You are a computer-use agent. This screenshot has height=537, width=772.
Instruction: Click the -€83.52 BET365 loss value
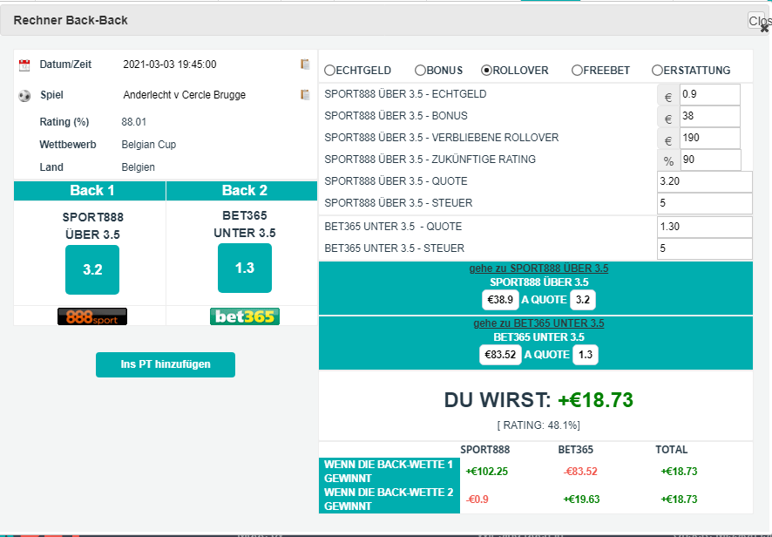click(580, 472)
